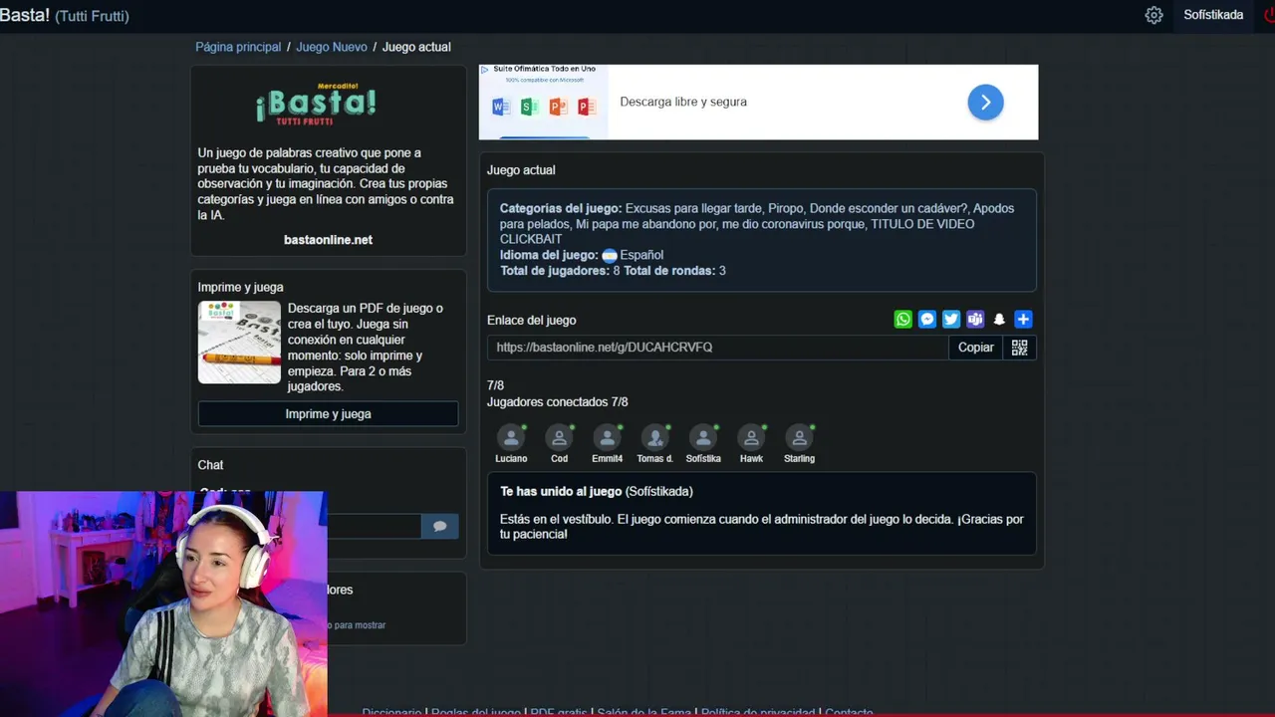Select Juego actual breadcrumb
Viewport: 1275px width, 717px height.
416,47
